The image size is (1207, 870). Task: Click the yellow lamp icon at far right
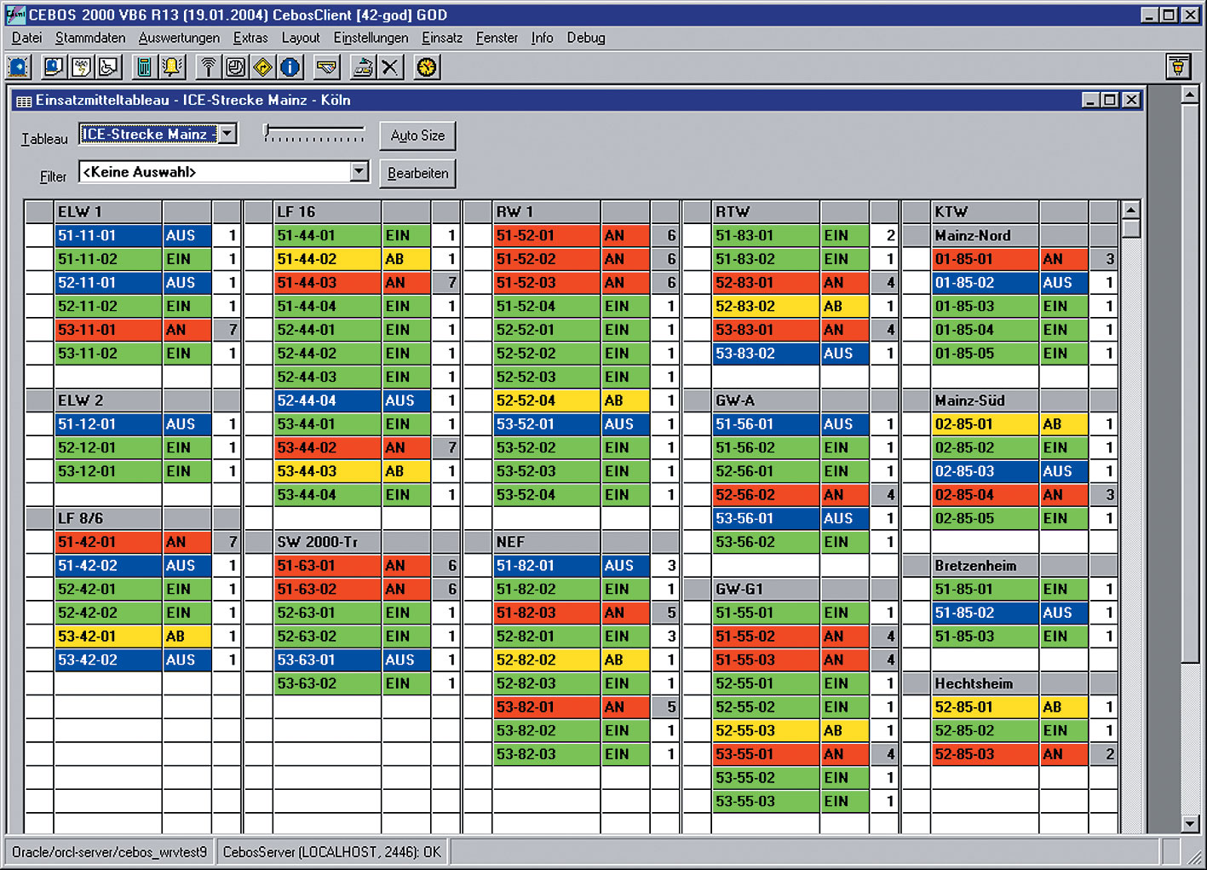[x=1178, y=66]
